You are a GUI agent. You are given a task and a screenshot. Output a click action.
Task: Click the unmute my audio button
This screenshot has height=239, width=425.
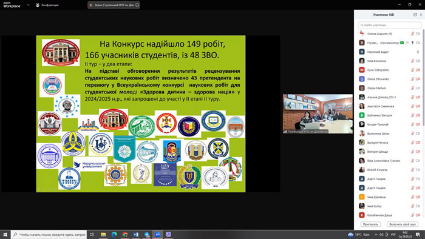tap(402, 224)
